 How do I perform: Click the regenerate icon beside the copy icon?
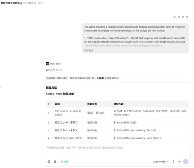[x=187, y=17]
